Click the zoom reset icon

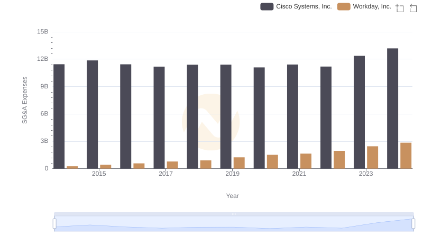(x=413, y=8)
